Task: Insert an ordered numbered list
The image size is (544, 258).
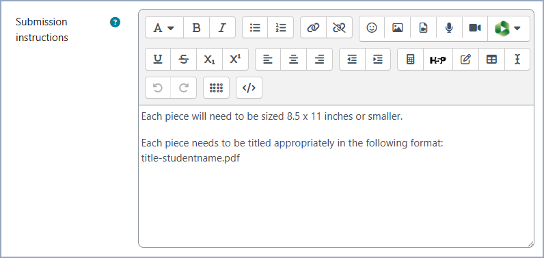Action: pyautogui.click(x=281, y=27)
